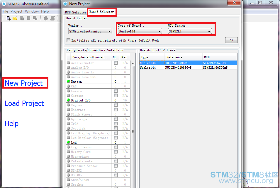Click the grey status dot beside Potentiometer

pos(68,161)
